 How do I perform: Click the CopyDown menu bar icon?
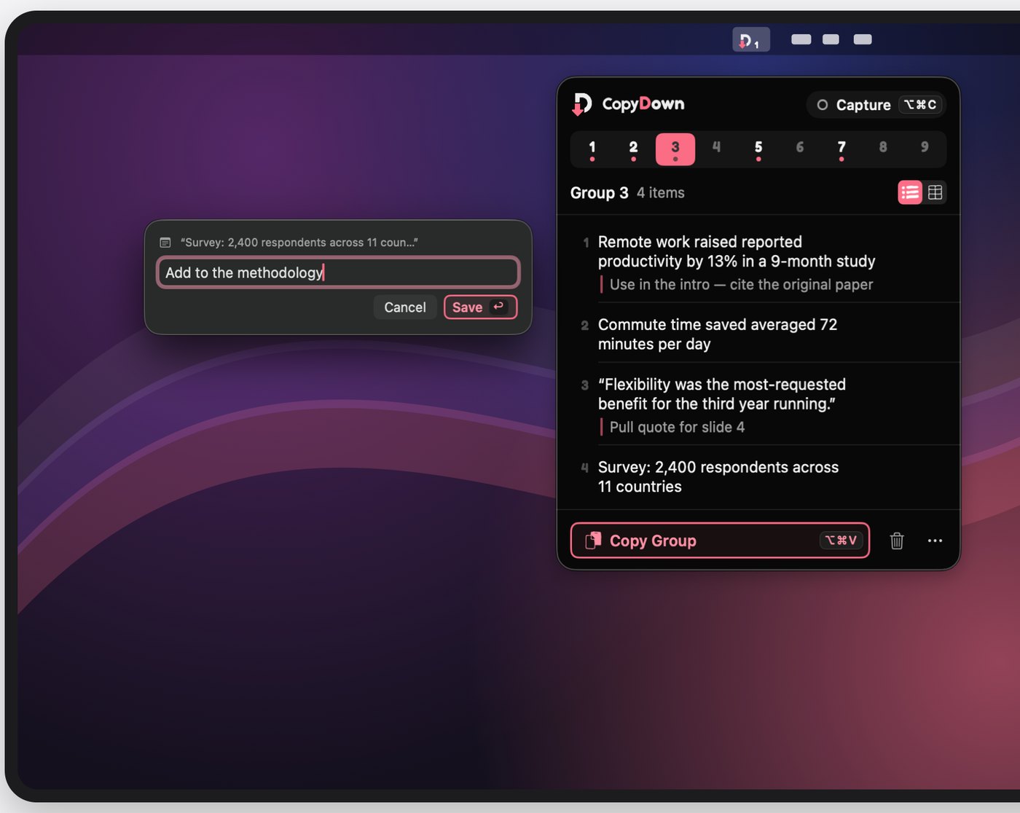[x=750, y=40]
